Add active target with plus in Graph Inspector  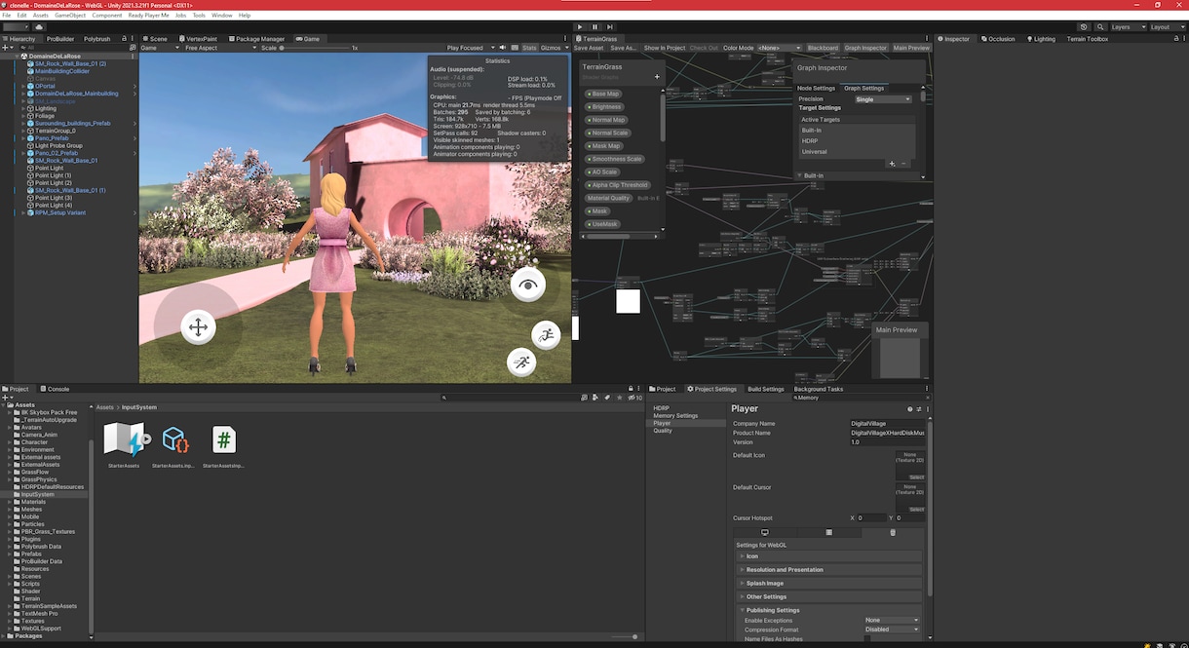[x=891, y=164]
